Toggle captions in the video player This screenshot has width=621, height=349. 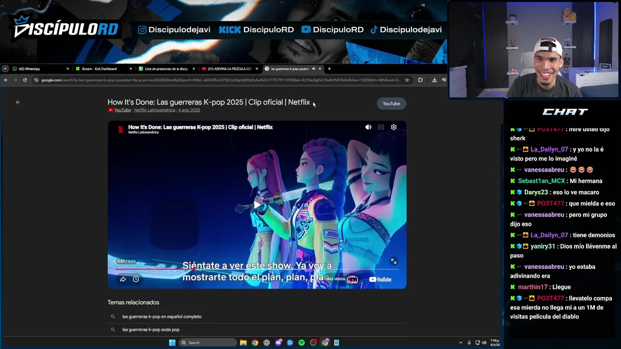pos(381,127)
